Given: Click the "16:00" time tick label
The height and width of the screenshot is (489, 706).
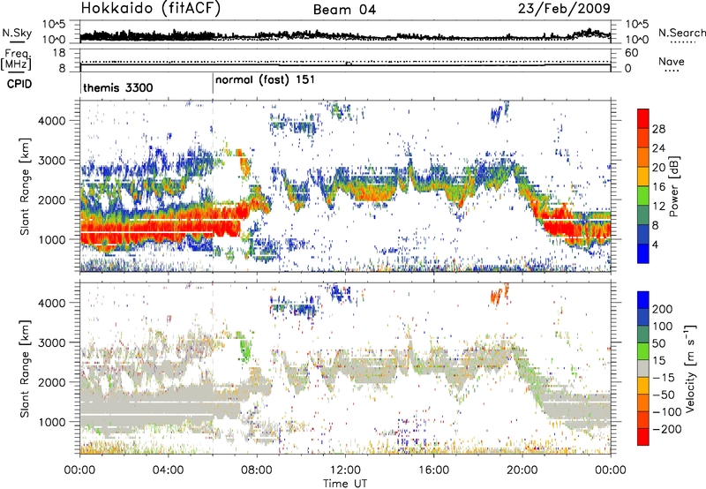Looking at the screenshot, I should tap(433, 470).
